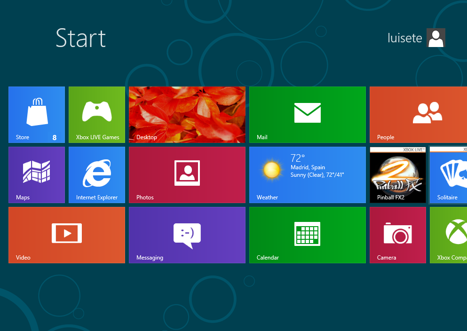Click the user account avatar picture

pos(436,38)
